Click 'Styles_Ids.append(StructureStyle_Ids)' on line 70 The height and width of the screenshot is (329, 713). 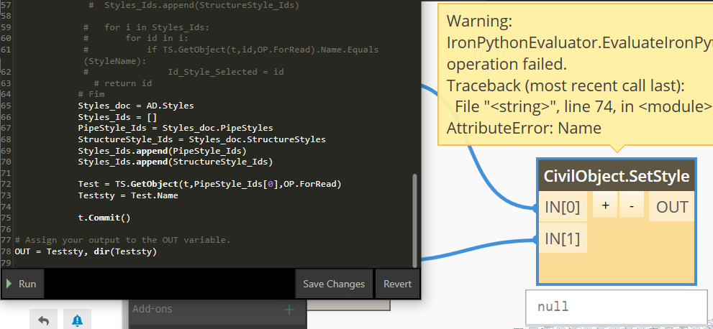point(175,162)
